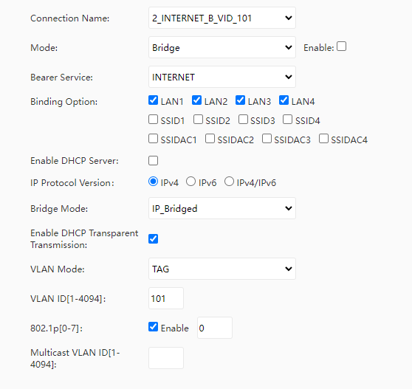This screenshot has width=412, height=389.
Task: Uncheck the LAN3 binding checkbox
Action: click(241, 100)
